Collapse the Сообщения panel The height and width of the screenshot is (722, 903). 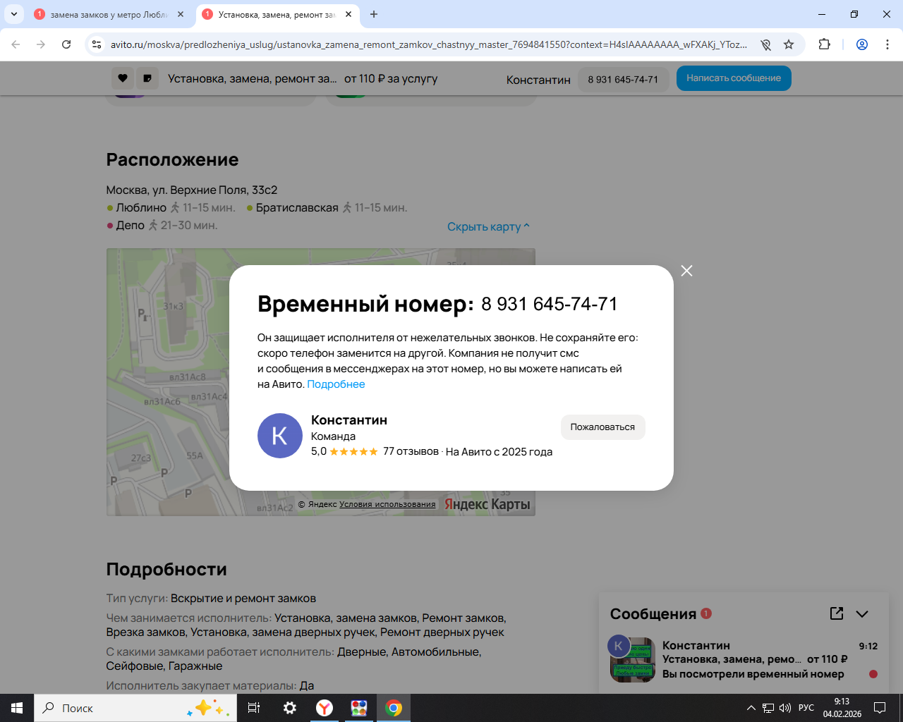tap(862, 613)
